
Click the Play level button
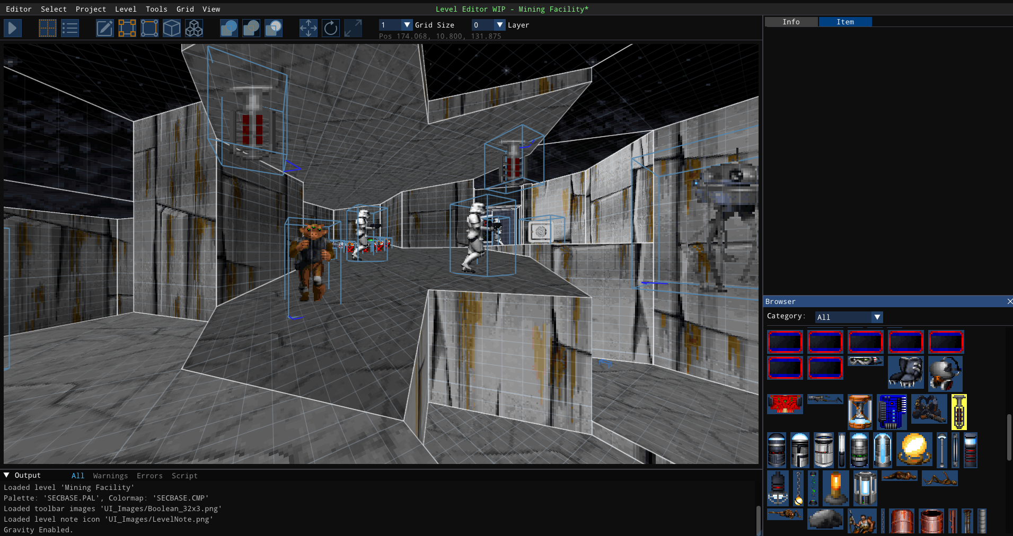(13, 28)
